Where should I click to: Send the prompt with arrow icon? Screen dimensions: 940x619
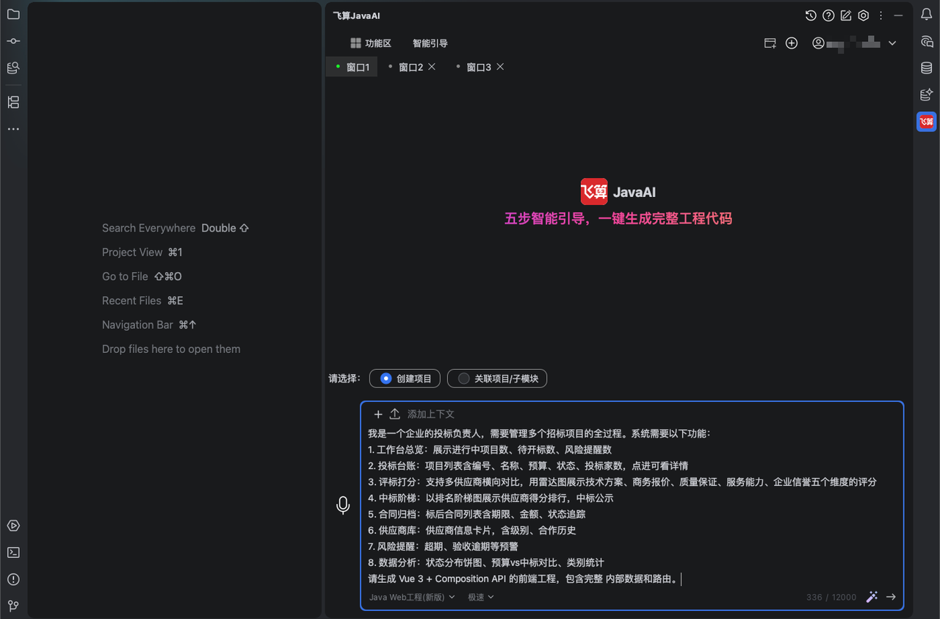[891, 597]
